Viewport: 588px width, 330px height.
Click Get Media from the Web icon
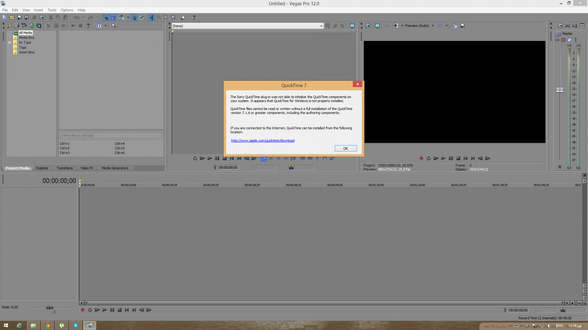pyautogui.click(x=31, y=25)
